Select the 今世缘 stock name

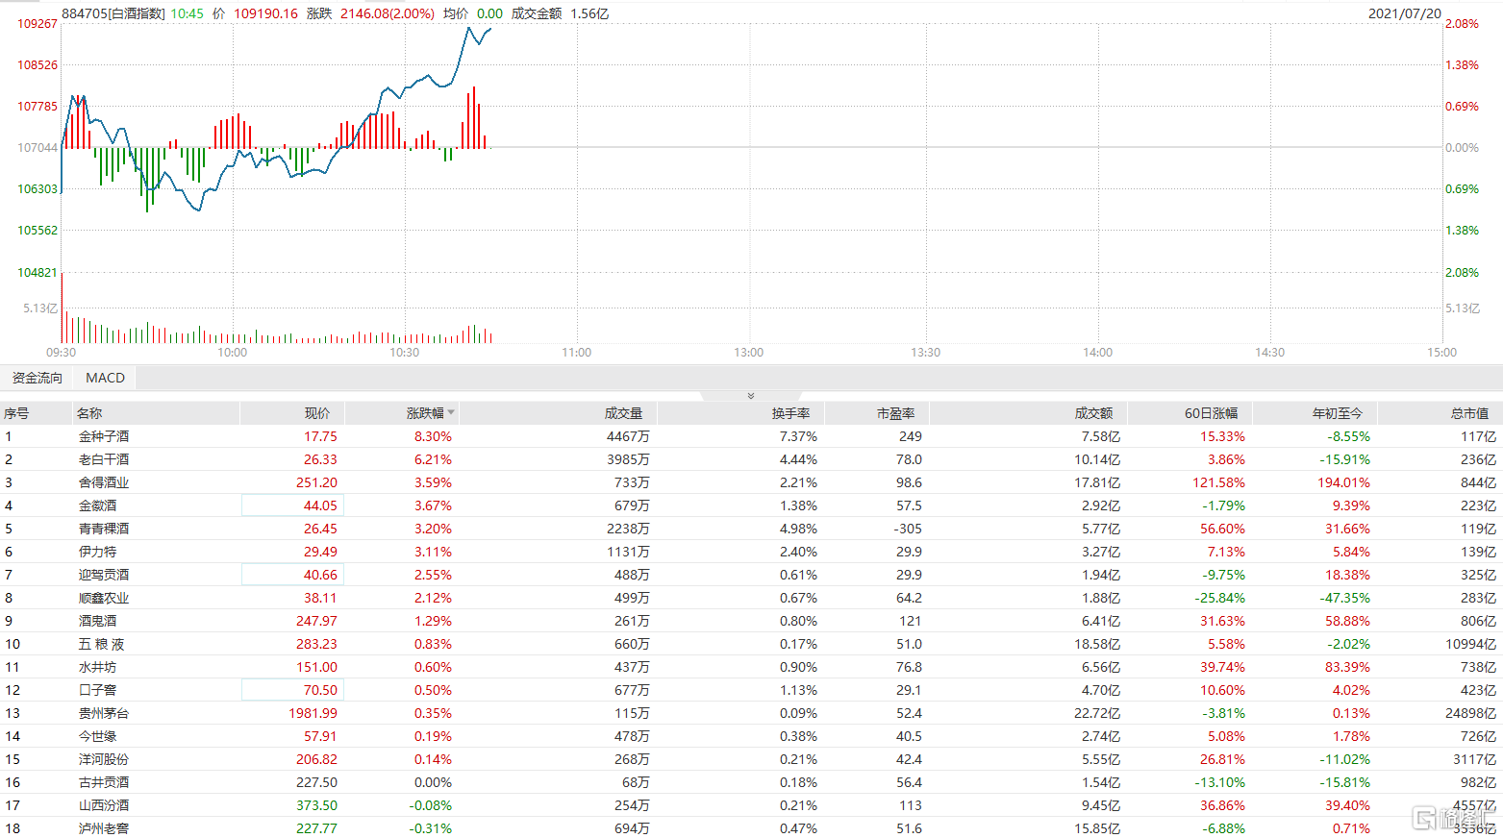tap(97, 736)
